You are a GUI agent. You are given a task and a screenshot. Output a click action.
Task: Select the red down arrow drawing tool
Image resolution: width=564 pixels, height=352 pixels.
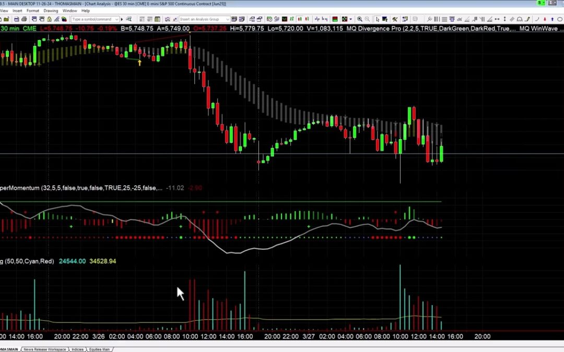[x=545, y=19]
